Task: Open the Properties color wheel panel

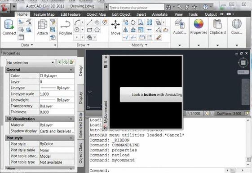Action: coord(199,27)
